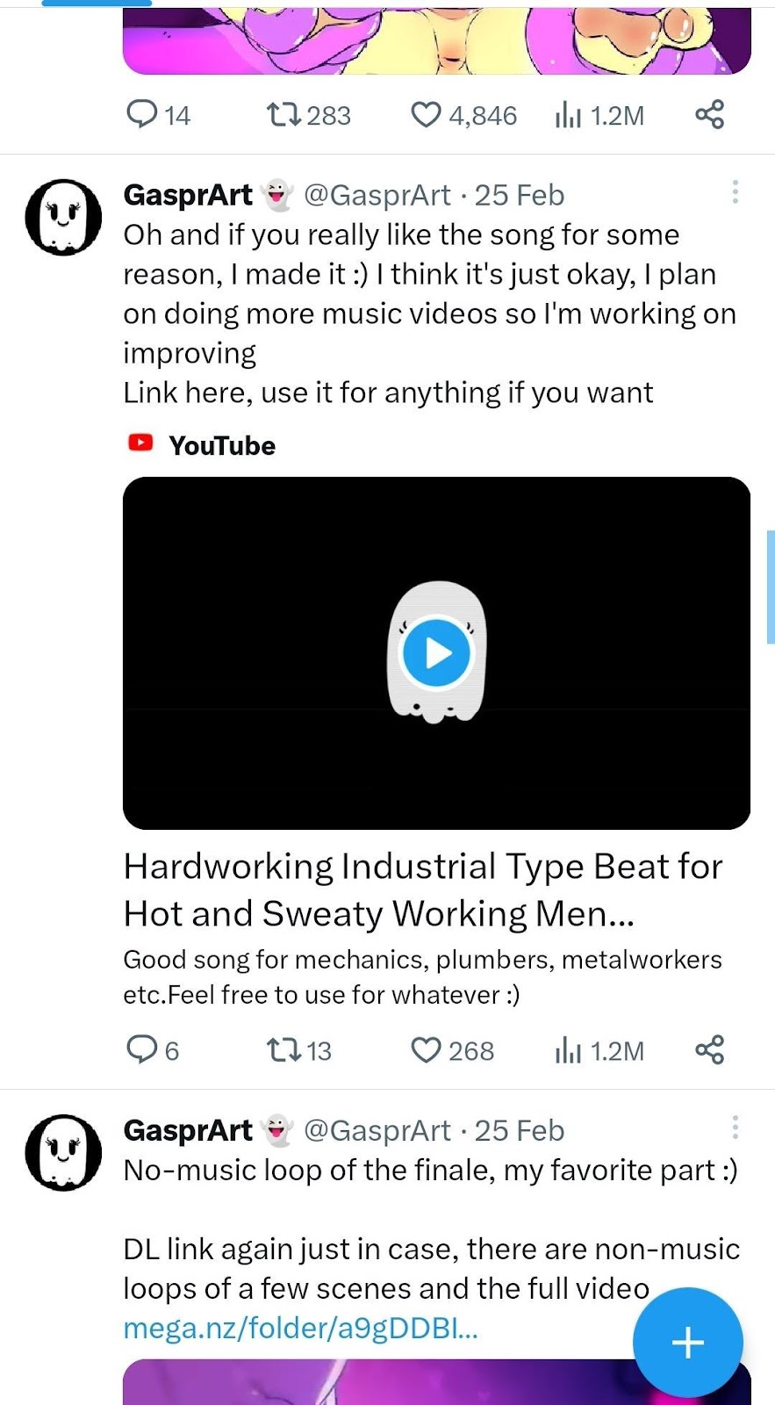
Task: Share the top tweet with 1.2M views
Action: 709,114
